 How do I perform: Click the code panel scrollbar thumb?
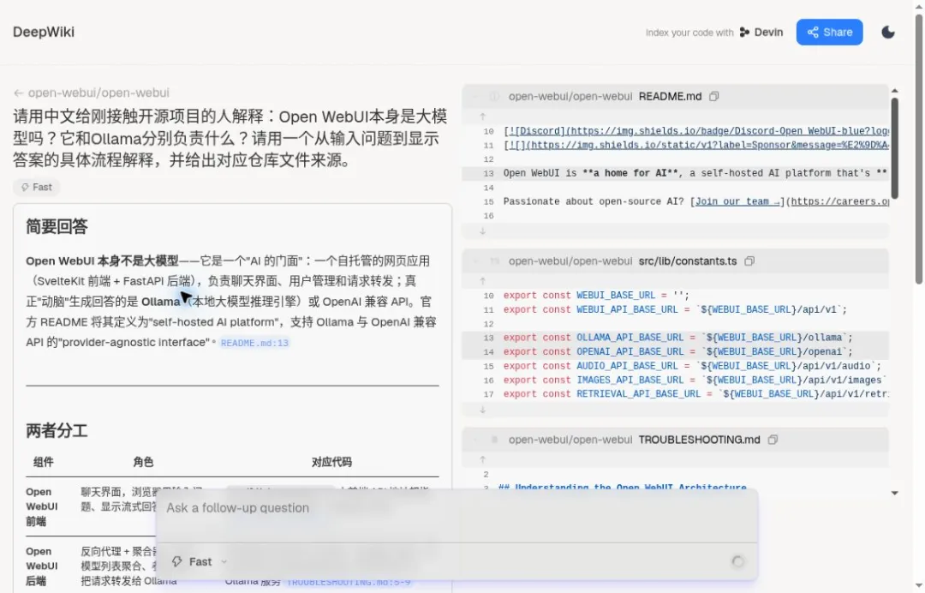click(894, 147)
